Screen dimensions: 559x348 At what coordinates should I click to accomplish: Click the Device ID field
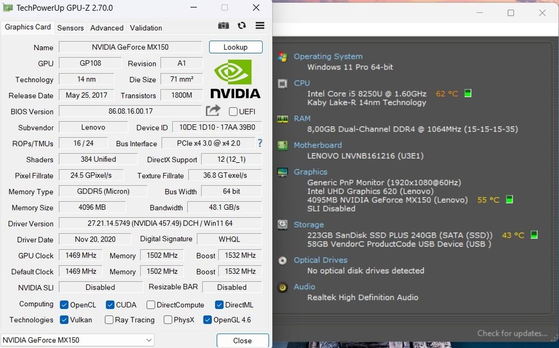(x=217, y=127)
